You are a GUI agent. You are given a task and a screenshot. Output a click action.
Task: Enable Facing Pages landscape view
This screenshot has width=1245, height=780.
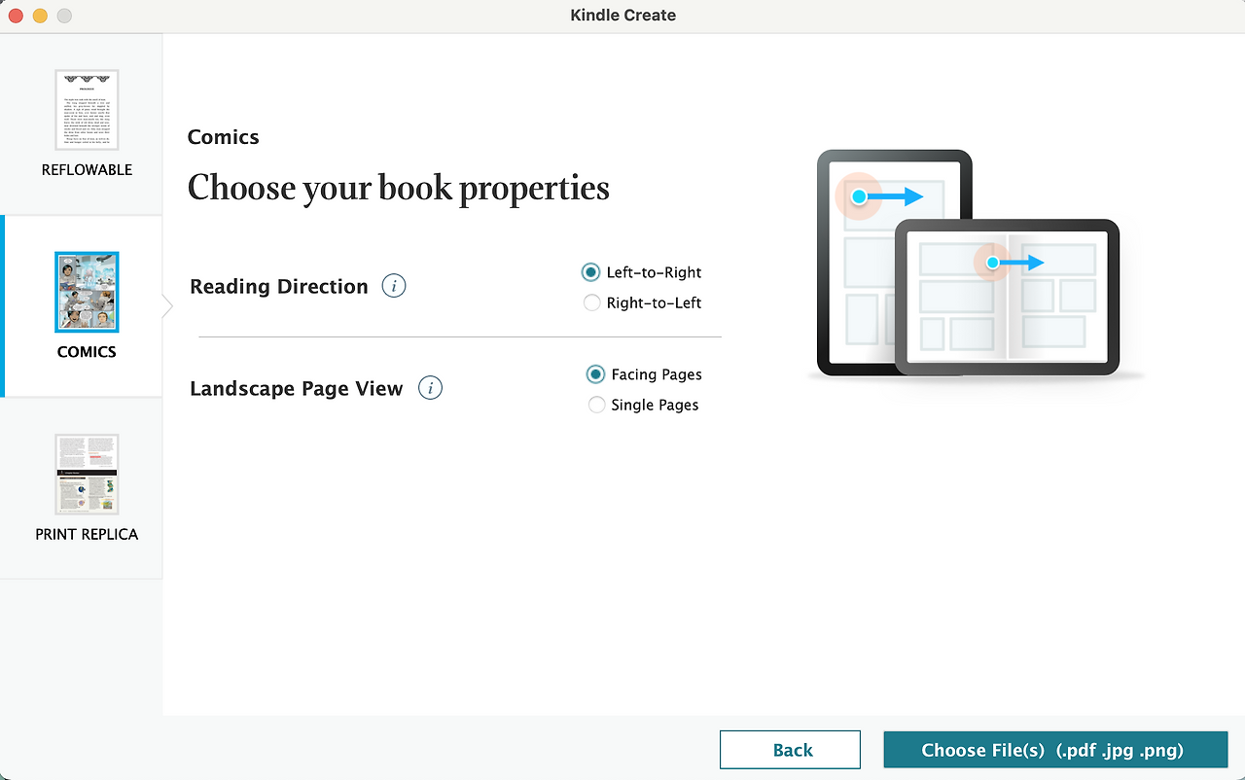[x=595, y=374]
